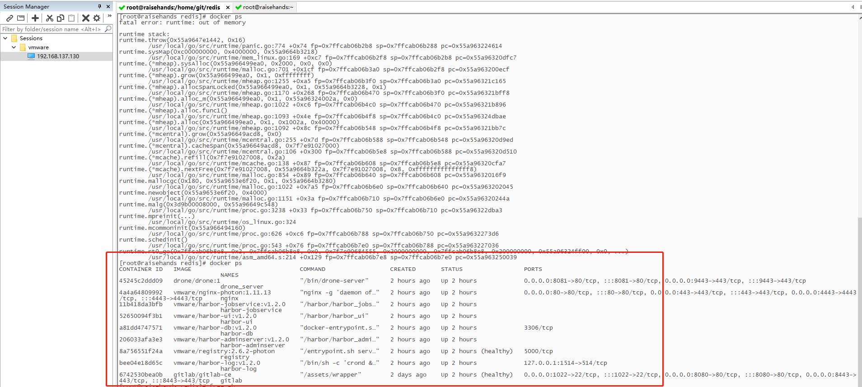Collapse the vmware folder node
Image resolution: width=862 pixels, height=387 pixels.
(x=14, y=47)
